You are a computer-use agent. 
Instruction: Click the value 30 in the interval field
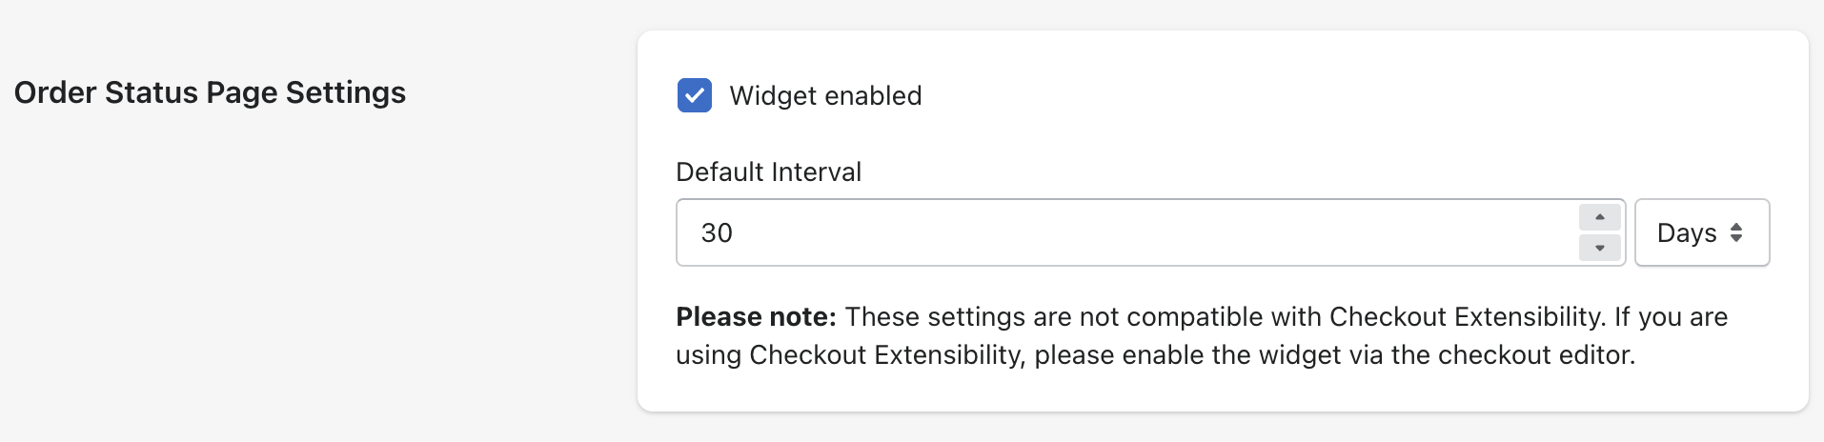717,233
